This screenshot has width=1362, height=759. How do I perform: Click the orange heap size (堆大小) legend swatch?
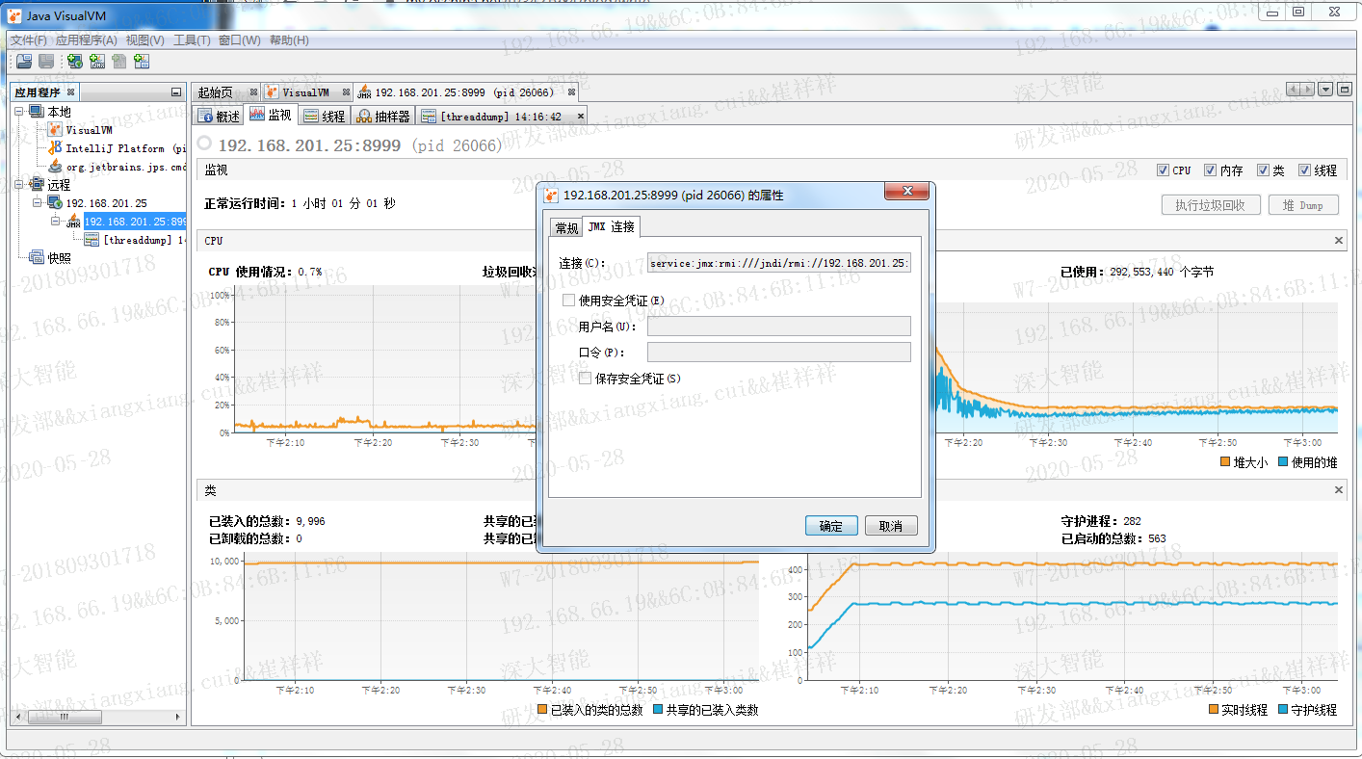pos(1225,462)
